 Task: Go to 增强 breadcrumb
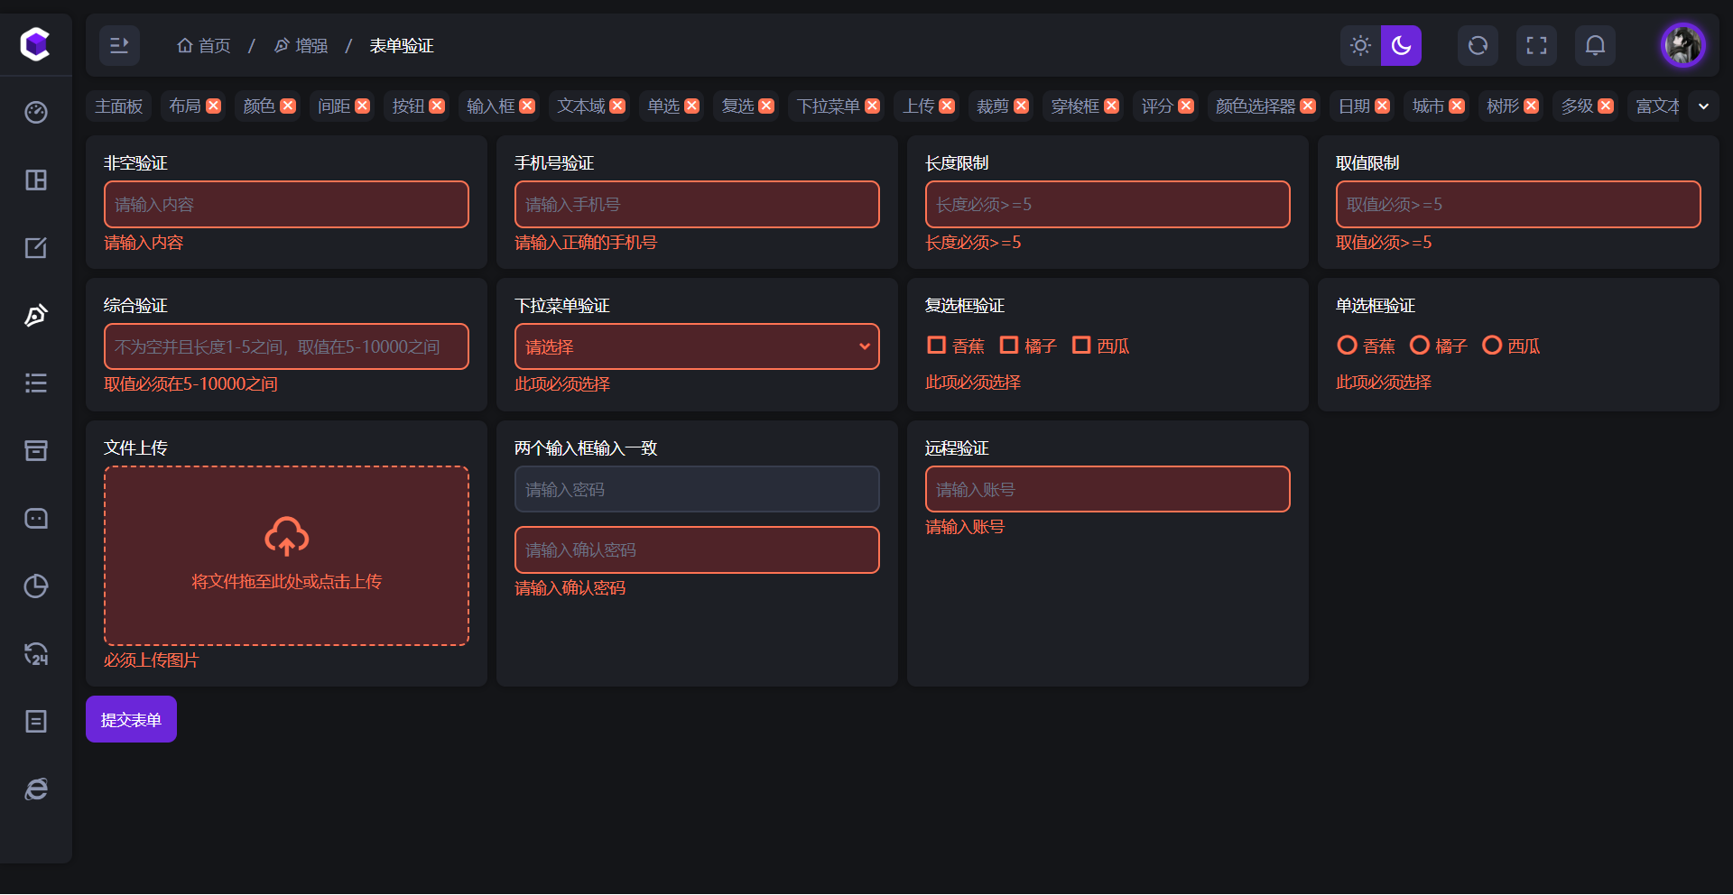click(x=301, y=45)
